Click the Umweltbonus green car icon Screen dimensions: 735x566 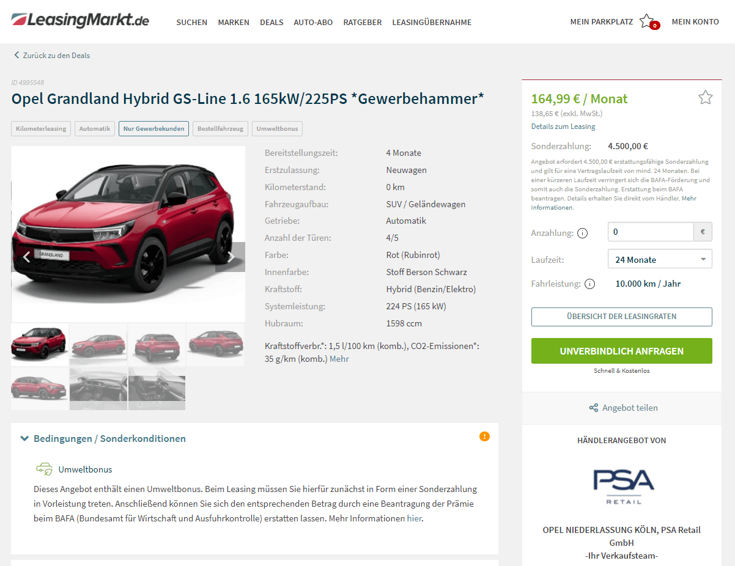point(44,469)
